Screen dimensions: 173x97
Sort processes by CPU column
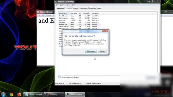point(80,13)
